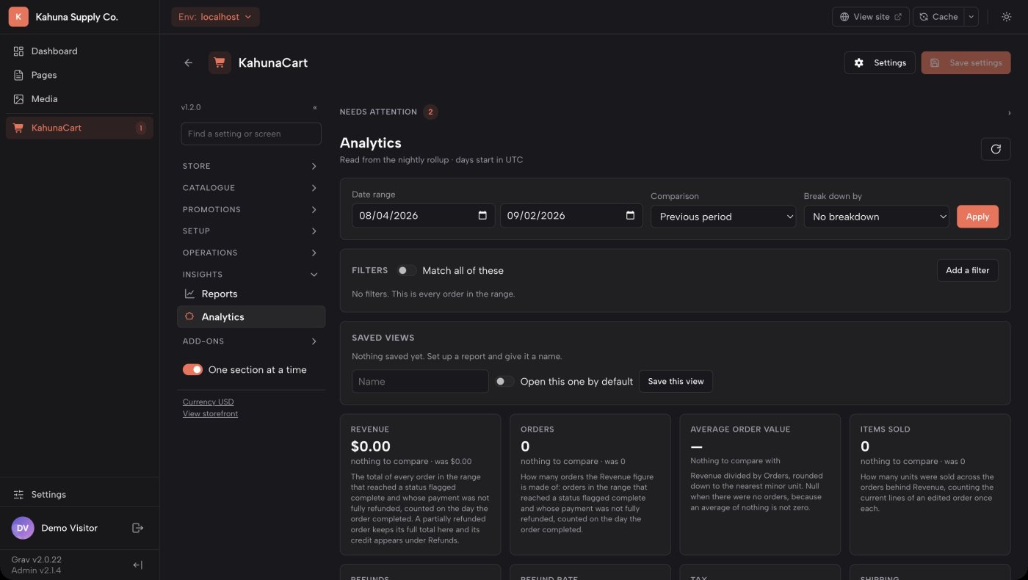
Task: Open the Cache options dropdown arrow
Action: [x=971, y=17]
